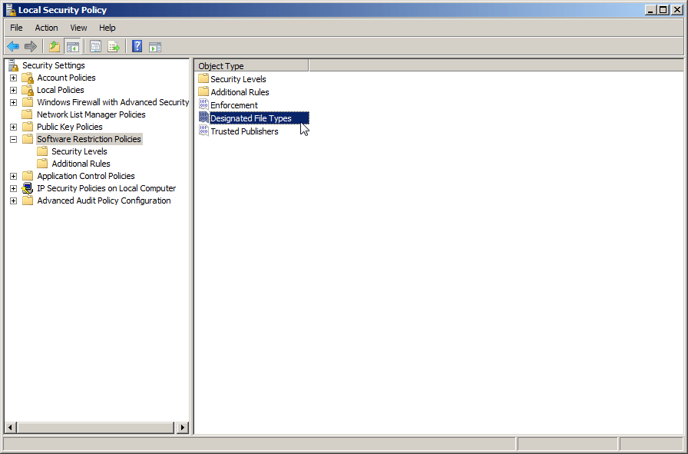The image size is (688, 454).
Task: Select Public Key Policies label in tree
Action: click(x=70, y=127)
